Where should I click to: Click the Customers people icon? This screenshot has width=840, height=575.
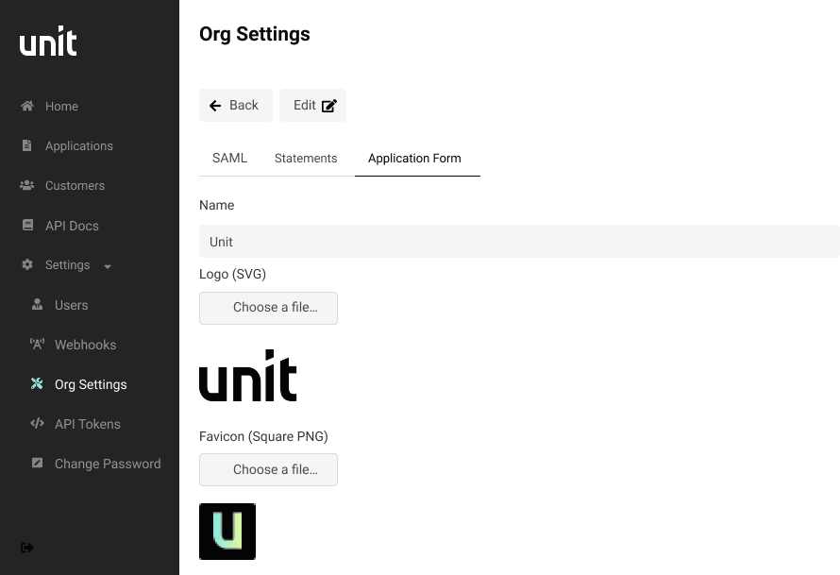click(x=27, y=185)
